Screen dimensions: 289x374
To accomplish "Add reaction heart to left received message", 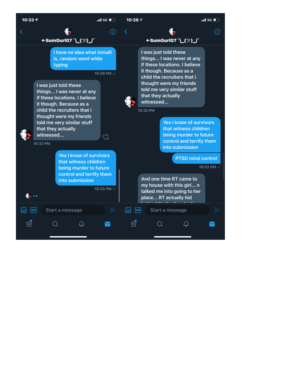I will 106,137.
